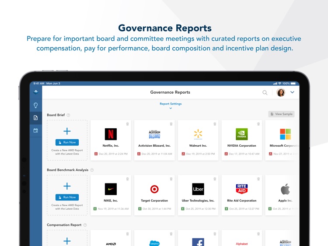Screen dimensions: 328x246
Task: Click plus icon in Board Brief row
Action: point(67,131)
